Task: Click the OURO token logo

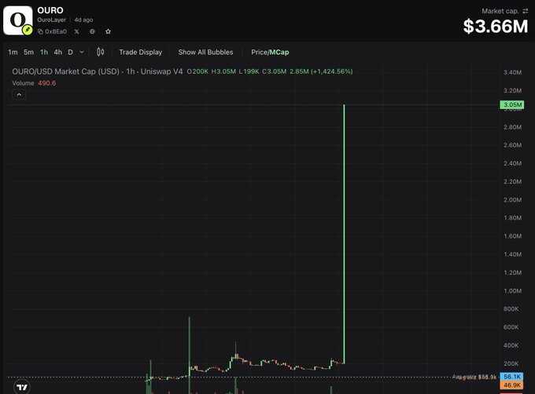Action: pyautogui.click(x=18, y=20)
